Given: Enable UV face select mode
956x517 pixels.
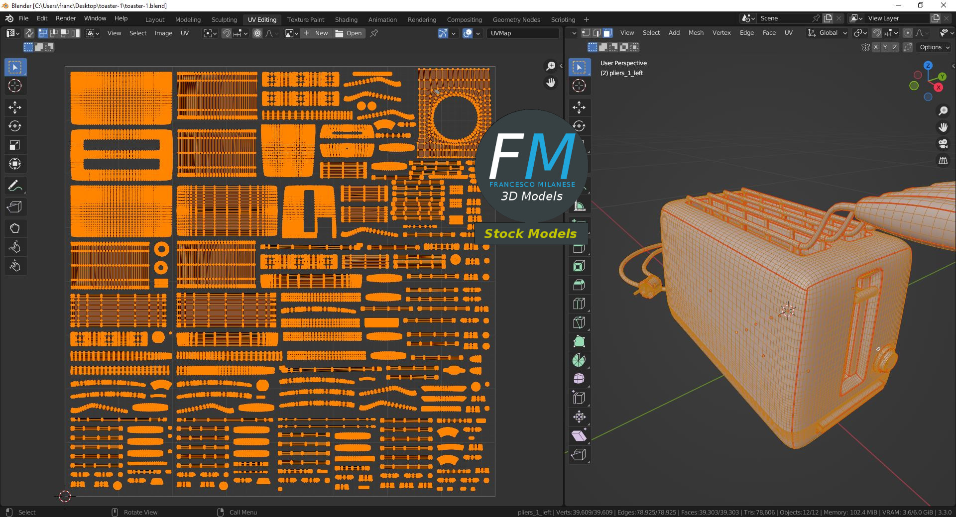Looking at the screenshot, I should [x=65, y=33].
